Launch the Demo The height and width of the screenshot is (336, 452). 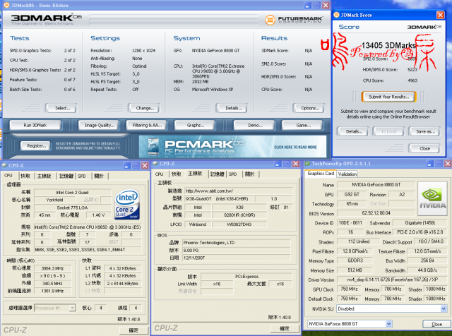coord(255,125)
